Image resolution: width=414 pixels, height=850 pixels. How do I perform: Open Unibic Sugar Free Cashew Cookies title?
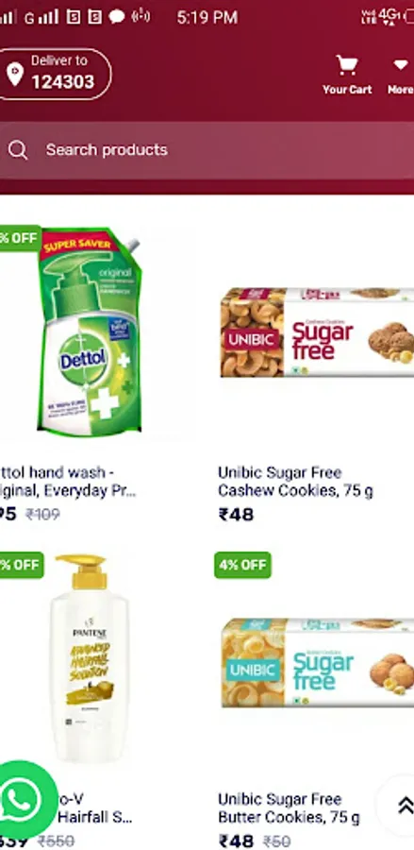[x=295, y=482]
